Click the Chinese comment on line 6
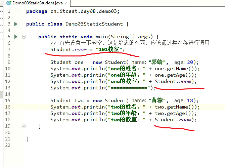This screenshot has height=167, width=225. pos(130,43)
